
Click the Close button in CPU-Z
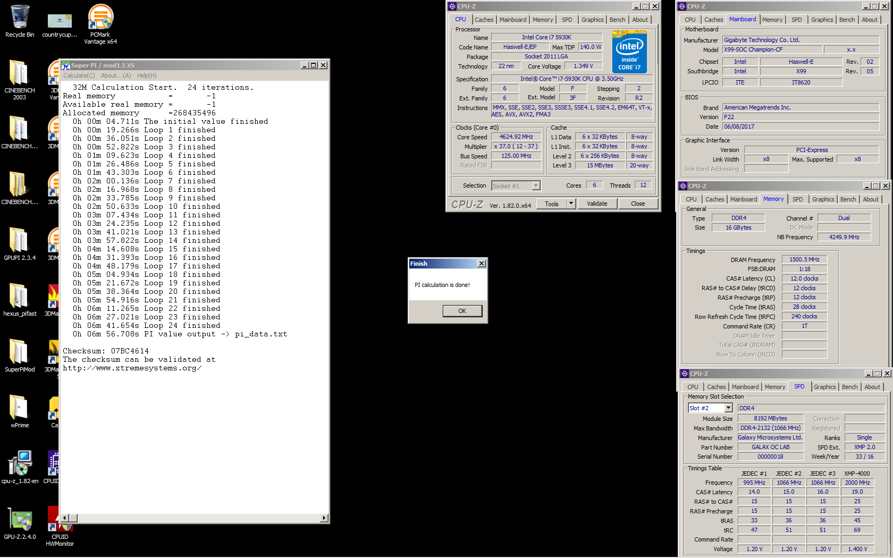pyautogui.click(x=638, y=204)
